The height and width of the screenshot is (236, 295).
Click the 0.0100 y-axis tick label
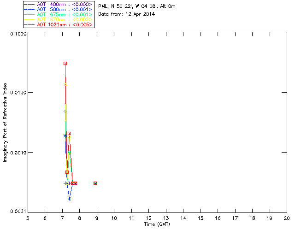(18, 92)
